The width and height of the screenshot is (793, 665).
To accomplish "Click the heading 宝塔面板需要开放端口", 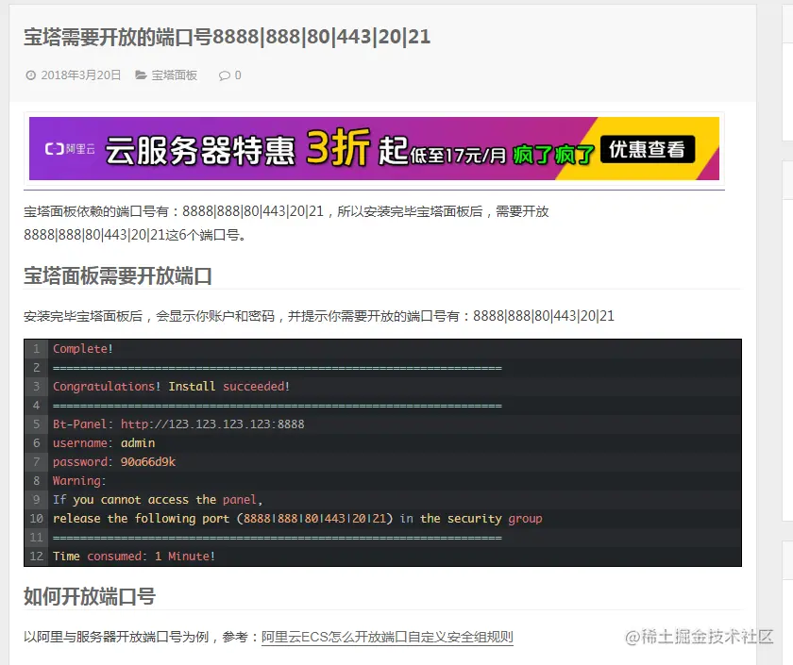I will tap(118, 275).
